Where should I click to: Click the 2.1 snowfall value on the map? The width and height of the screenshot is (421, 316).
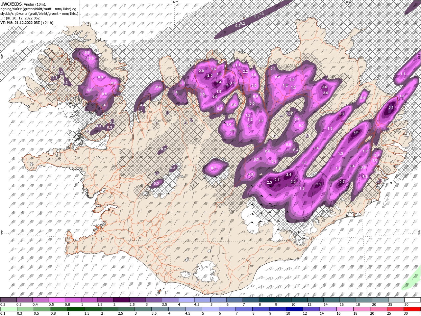tap(277, 180)
